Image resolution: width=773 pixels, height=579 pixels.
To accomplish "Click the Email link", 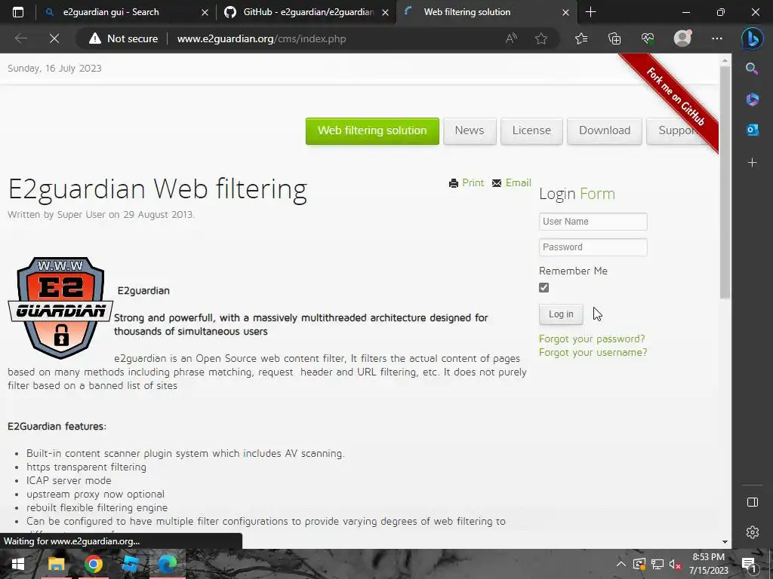I will tap(511, 182).
